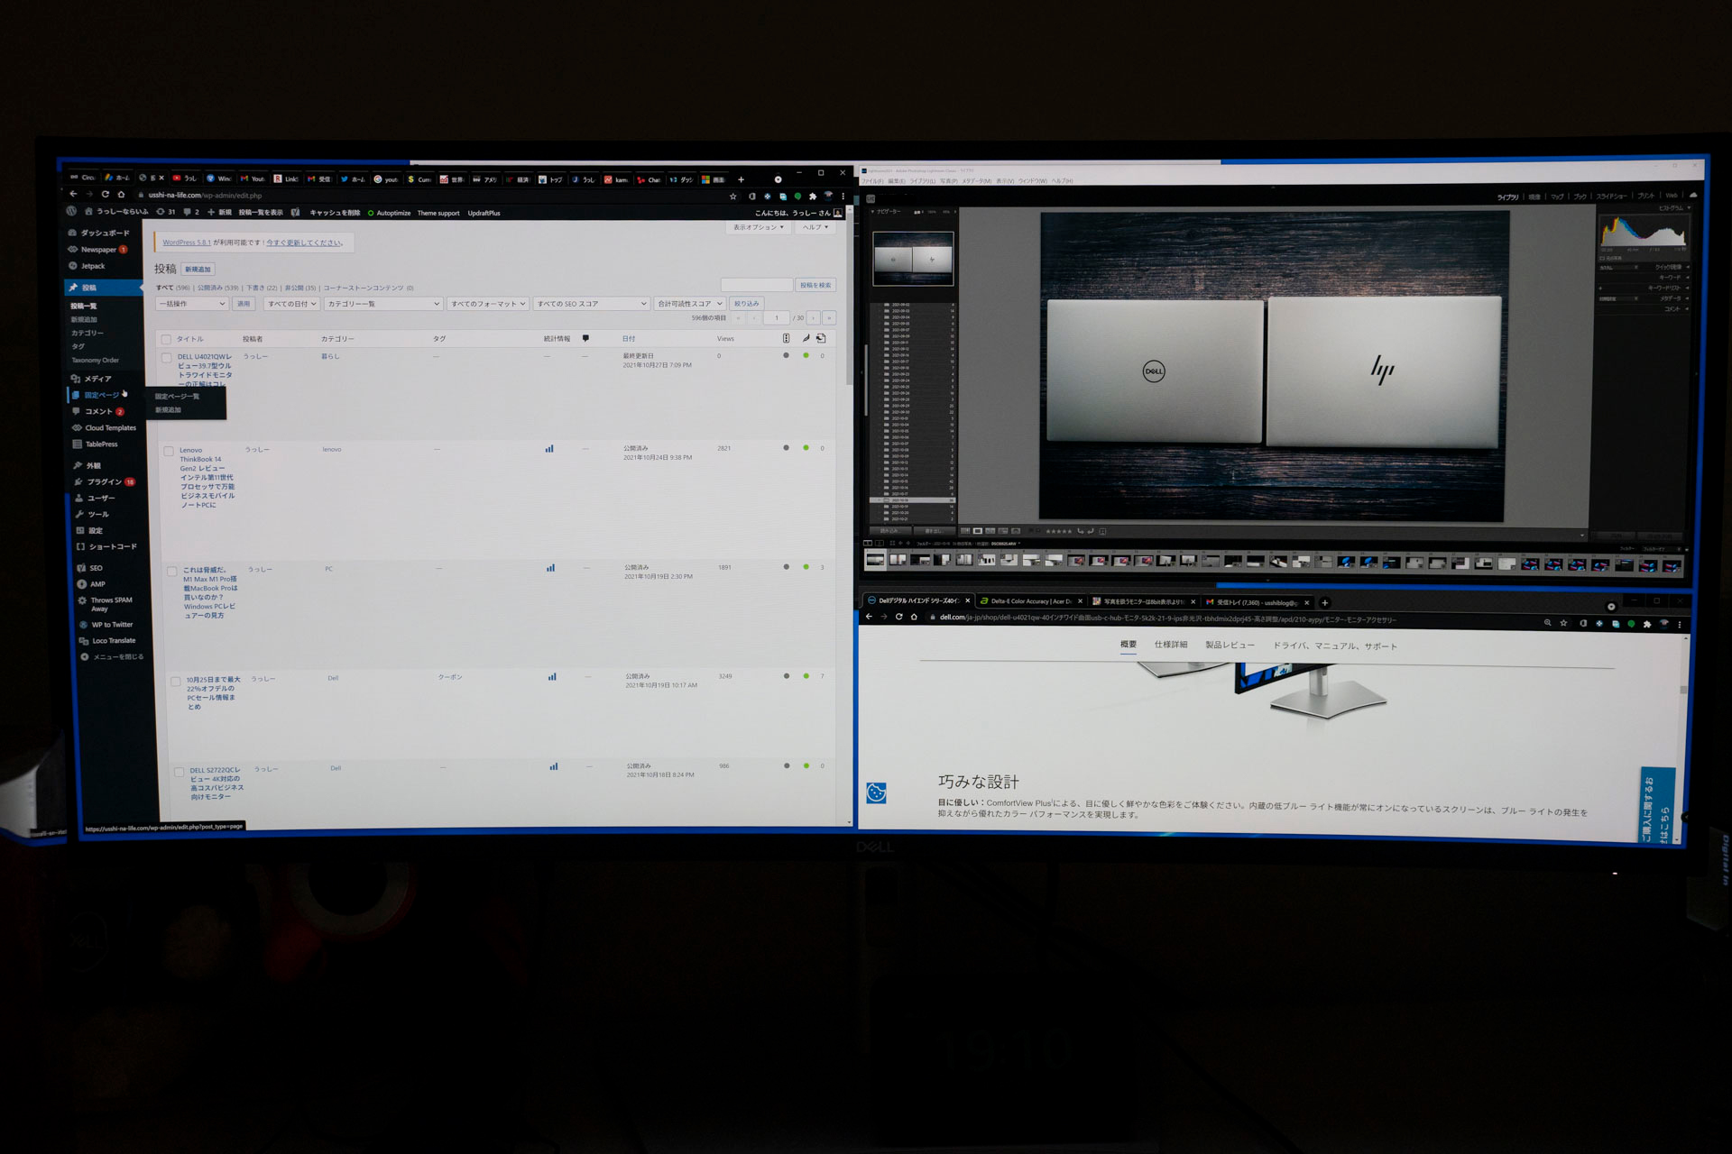Open the all formats (すべてのフォーマット) dropdown
The height and width of the screenshot is (1154, 1732).
pyautogui.click(x=488, y=304)
